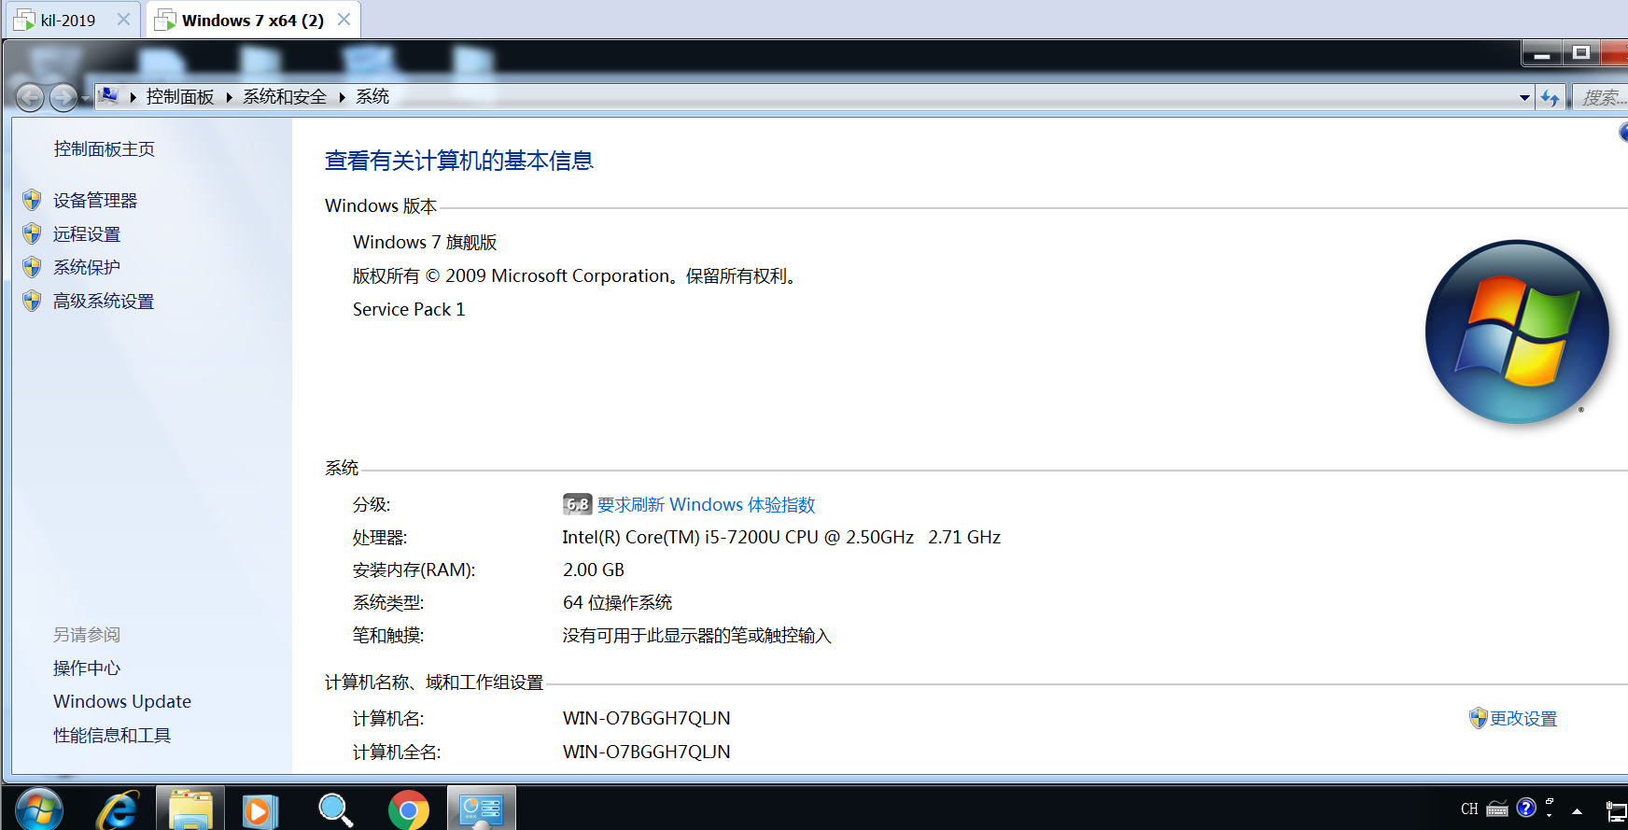Launch Google Chrome from the taskbar
This screenshot has height=830, width=1628.
click(408, 809)
